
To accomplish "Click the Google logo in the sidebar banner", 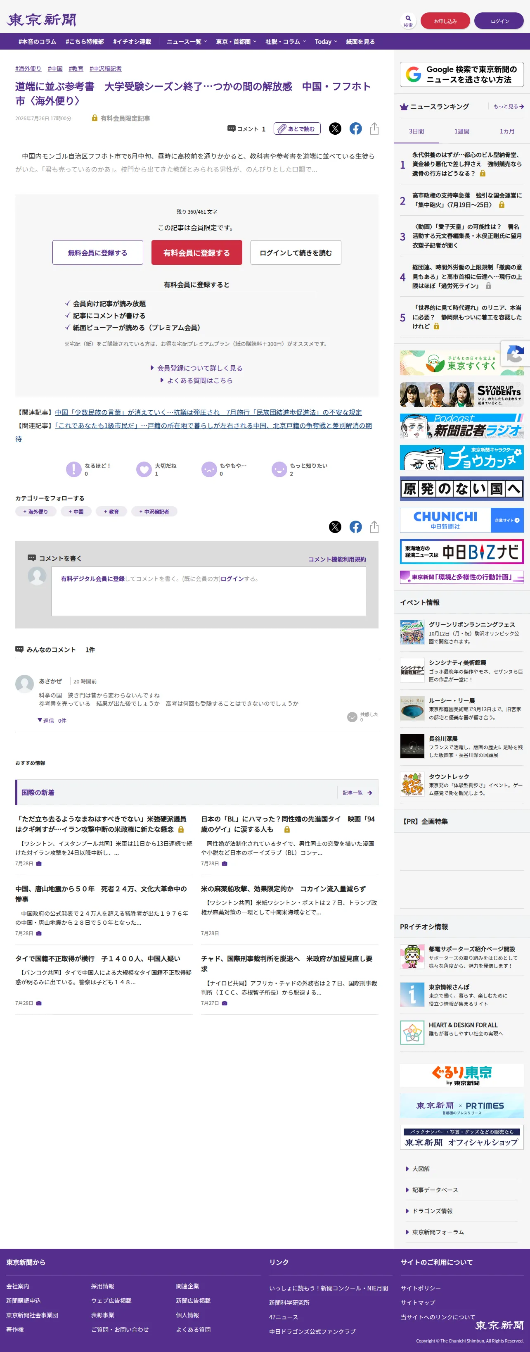I will (413, 74).
